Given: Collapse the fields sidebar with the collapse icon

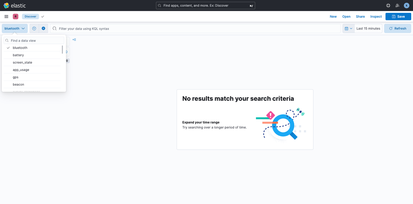Looking at the screenshot, I should 74,39.
